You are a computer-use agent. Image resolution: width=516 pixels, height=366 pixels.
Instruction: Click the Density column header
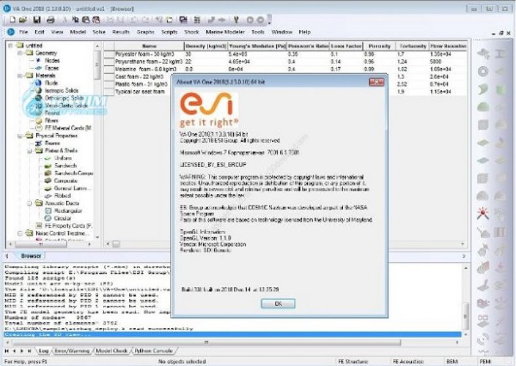(x=206, y=46)
